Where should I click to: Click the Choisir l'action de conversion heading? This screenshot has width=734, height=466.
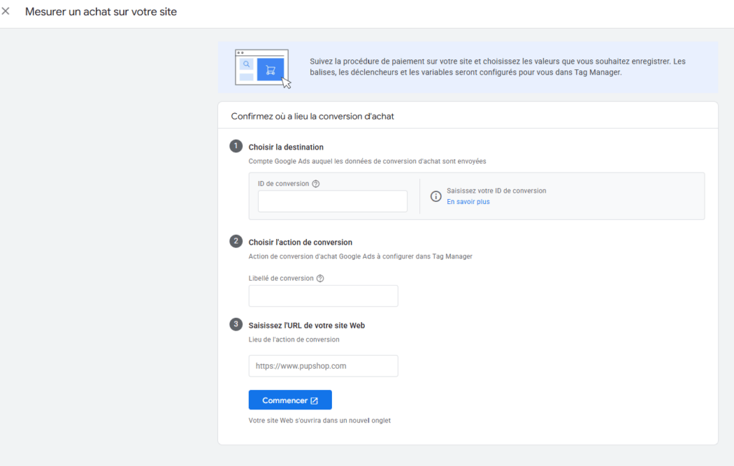click(x=300, y=242)
